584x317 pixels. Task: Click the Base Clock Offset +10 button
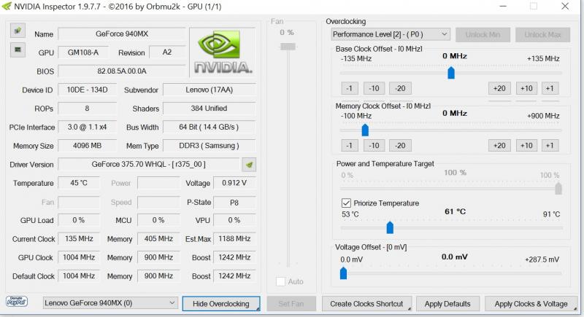click(x=526, y=88)
